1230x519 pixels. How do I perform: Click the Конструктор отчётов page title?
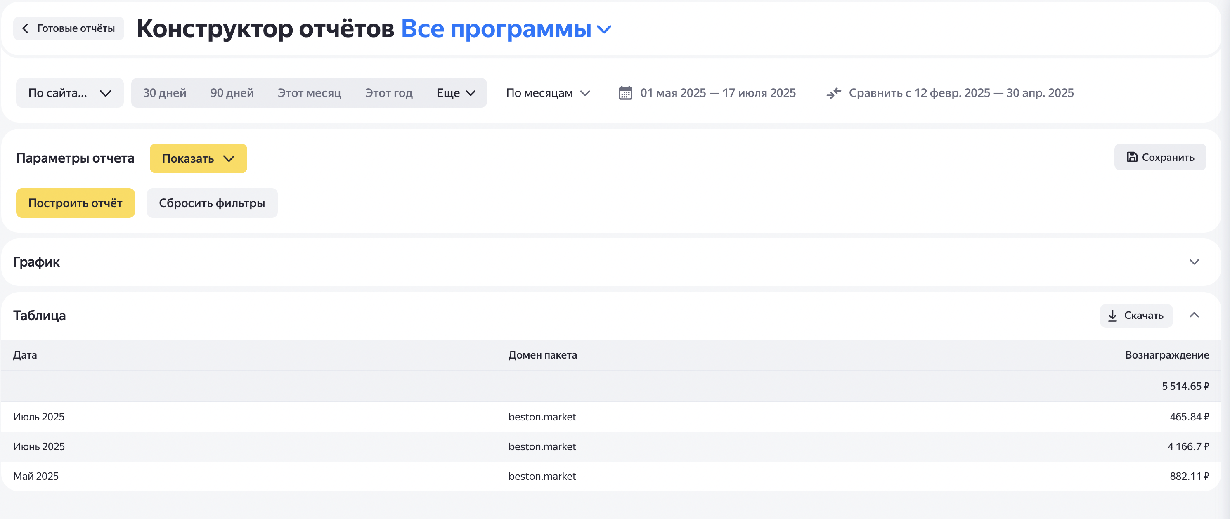pyautogui.click(x=265, y=28)
